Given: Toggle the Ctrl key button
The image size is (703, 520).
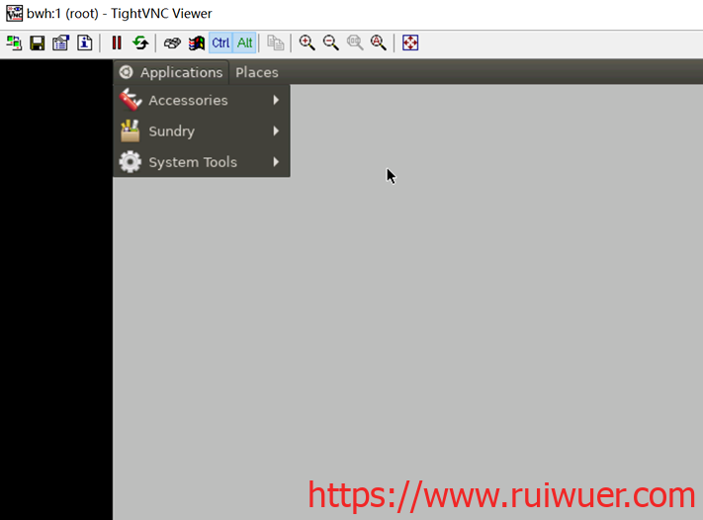Looking at the screenshot, I should [x=220, y=43].
